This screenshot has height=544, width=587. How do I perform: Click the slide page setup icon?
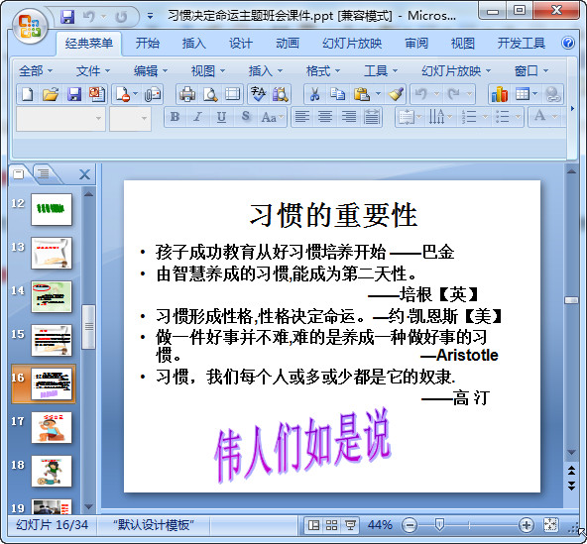point(232,94)
